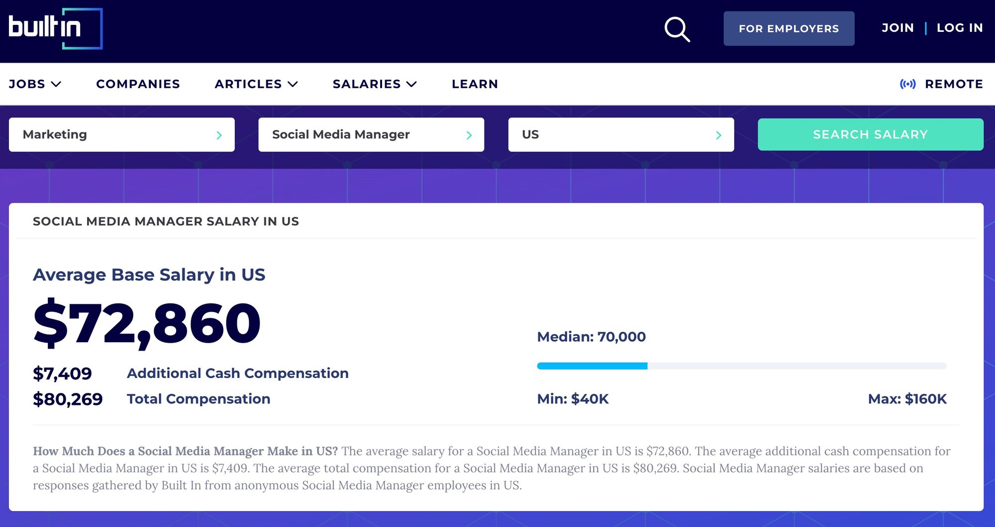Select the COMPANIES menu item
Viewport: 995px width, 527px height.
[x=138, y=83]
